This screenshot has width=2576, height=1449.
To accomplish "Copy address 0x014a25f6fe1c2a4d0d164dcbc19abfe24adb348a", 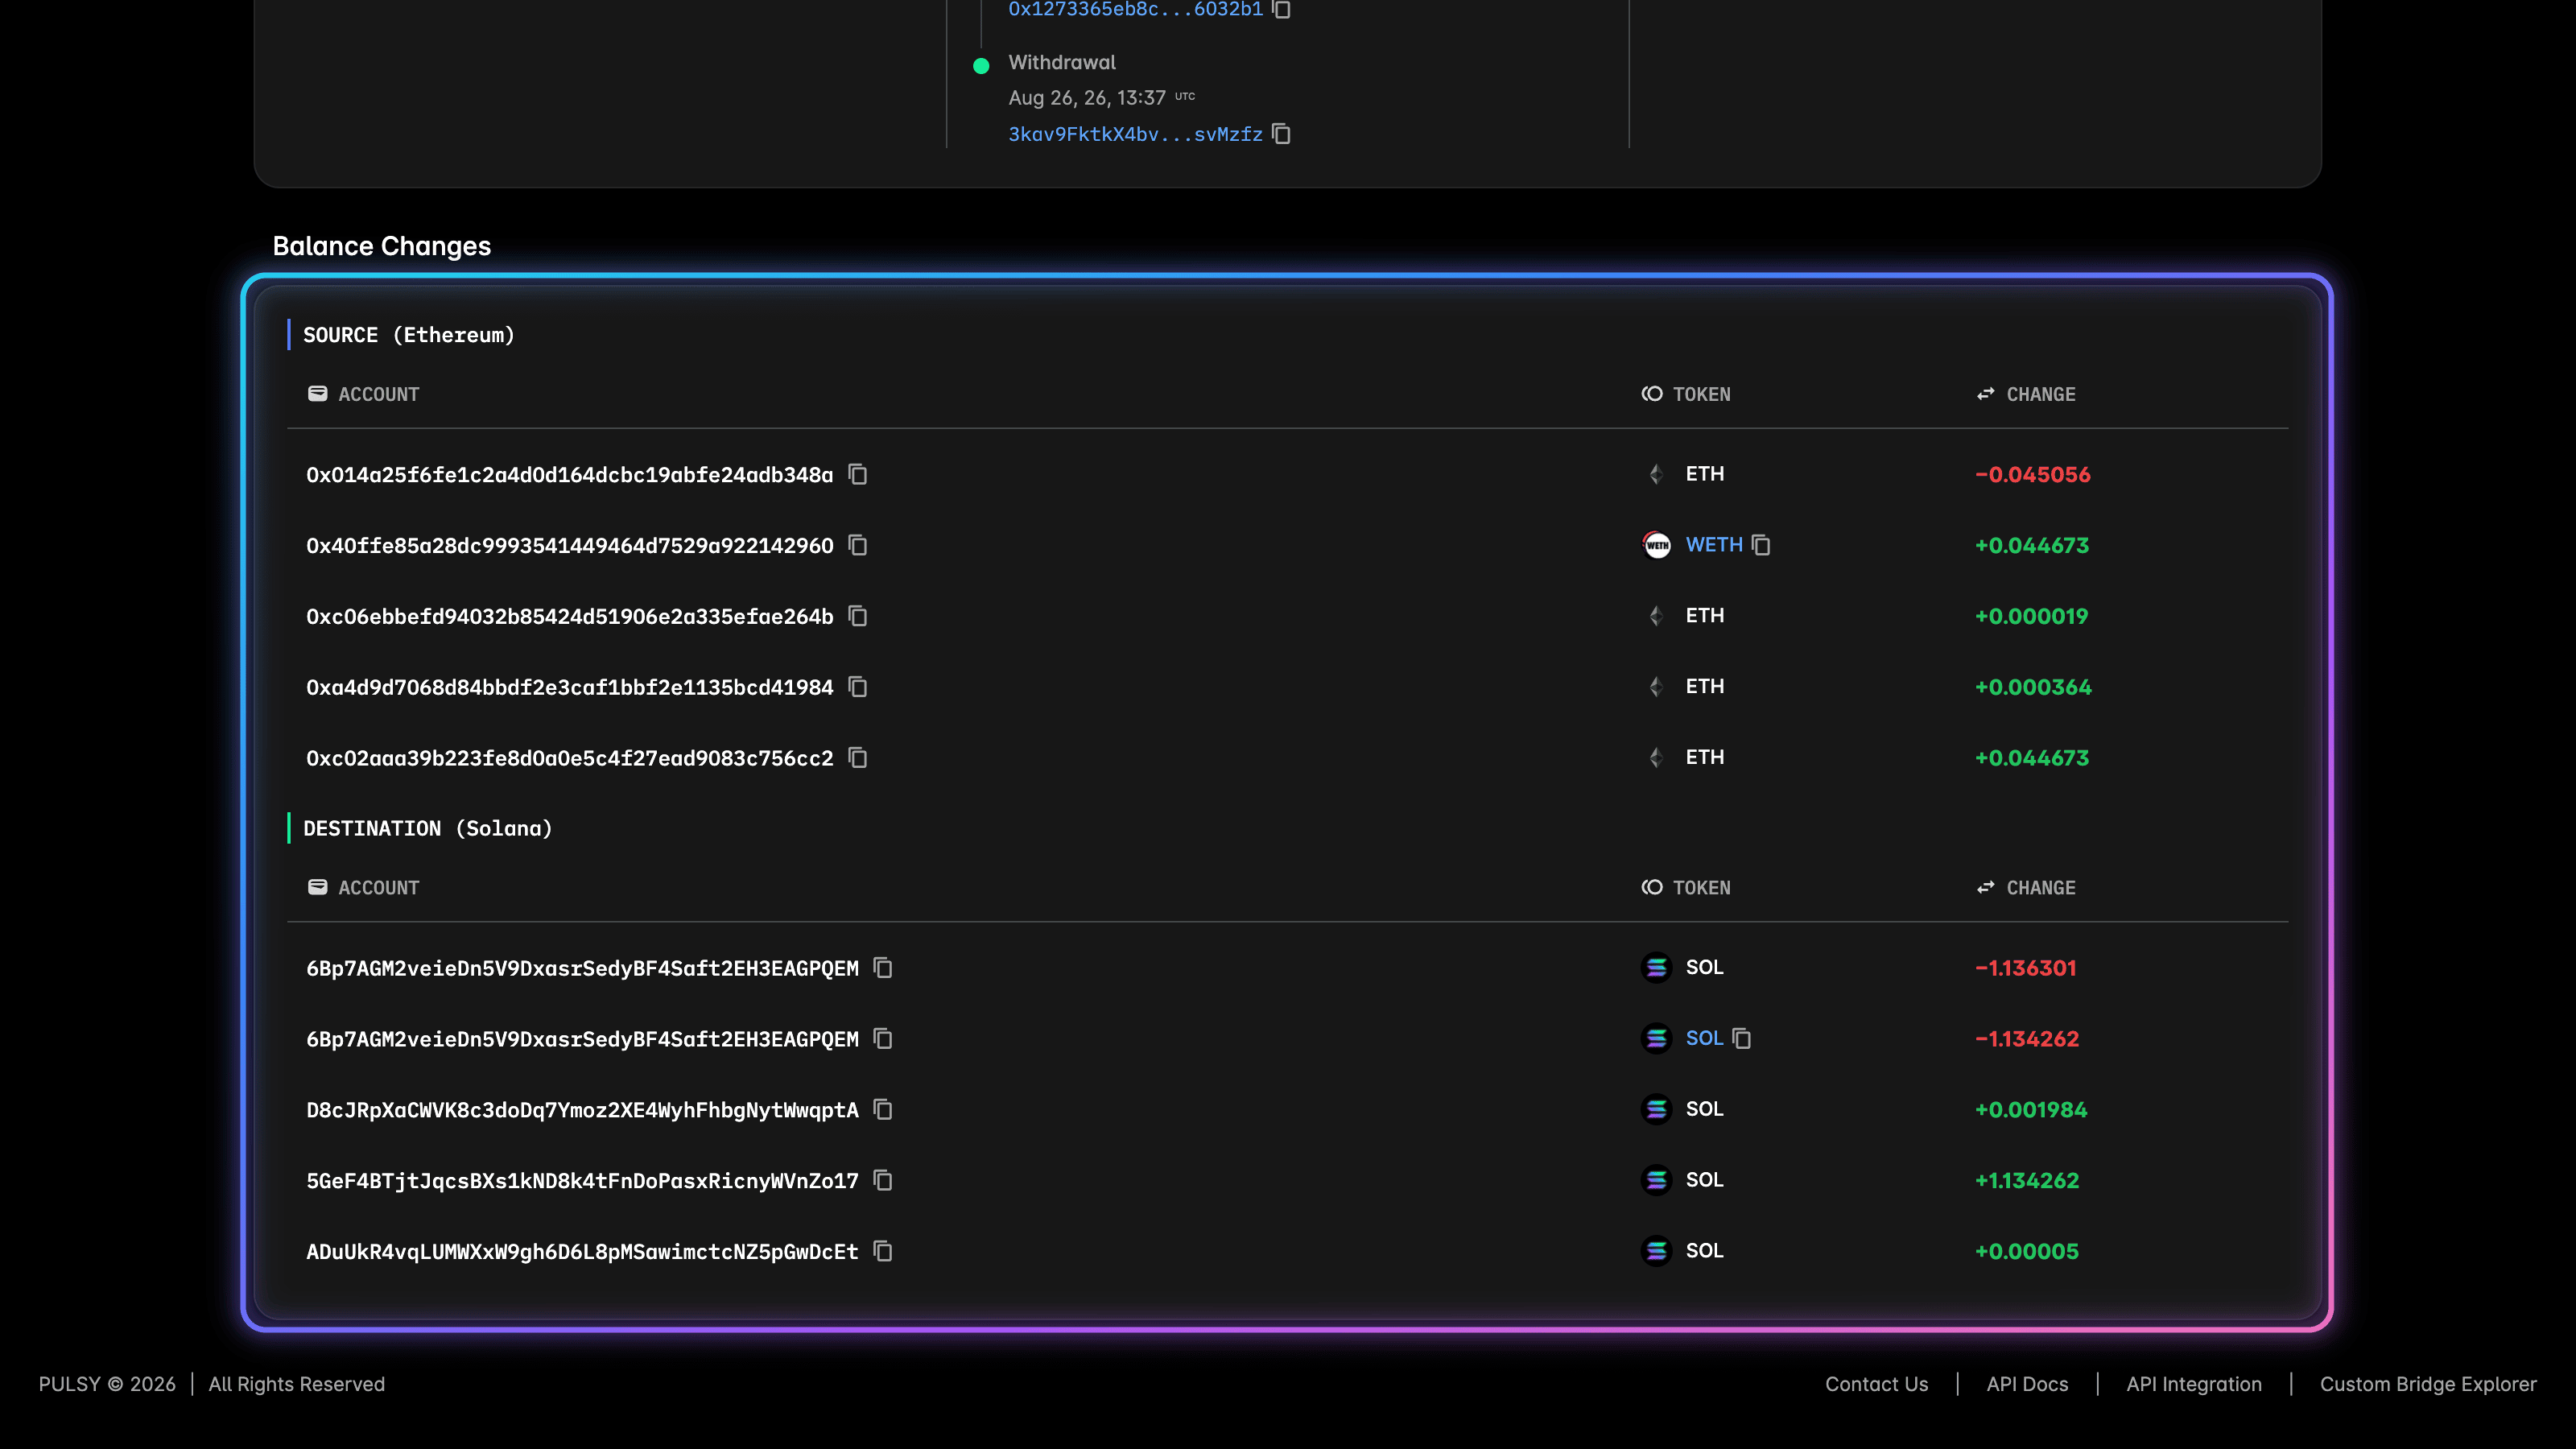I will click(x=858, y=474).
